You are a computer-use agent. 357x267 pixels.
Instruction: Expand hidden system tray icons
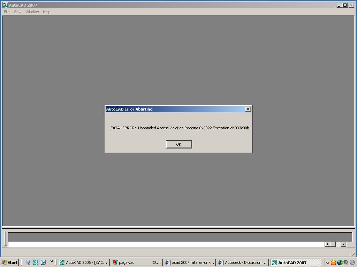click(x=328, y=263)
